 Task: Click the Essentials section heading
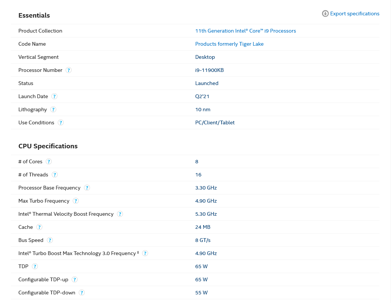coord(34,15)
